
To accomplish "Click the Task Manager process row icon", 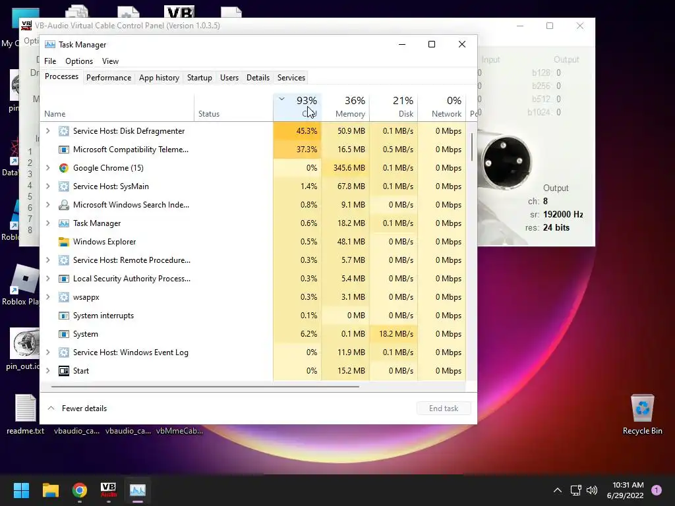I will coord(64,224).
